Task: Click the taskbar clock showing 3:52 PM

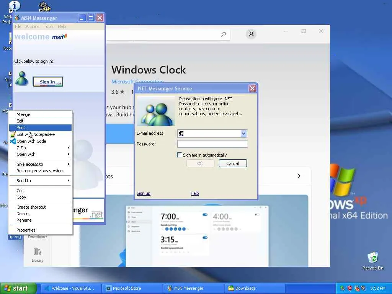Action: coord(377,288)
